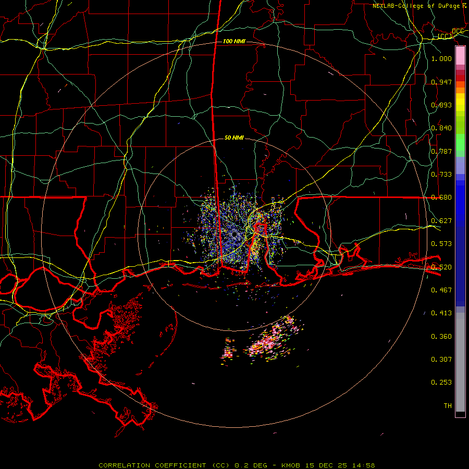Select the 0.680 color scale value
The width and height of the screenshot is (469, 469).
(x=441, y=198)
